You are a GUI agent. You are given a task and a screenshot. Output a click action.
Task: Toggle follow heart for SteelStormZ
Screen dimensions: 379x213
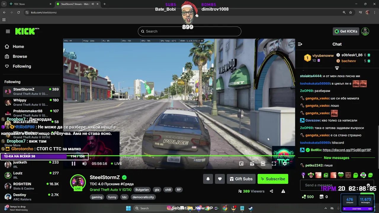pyautogui.click(x=220, y=179)
